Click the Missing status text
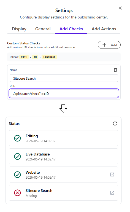The height and width of the screenshot is (212, 130). (31, 196)
